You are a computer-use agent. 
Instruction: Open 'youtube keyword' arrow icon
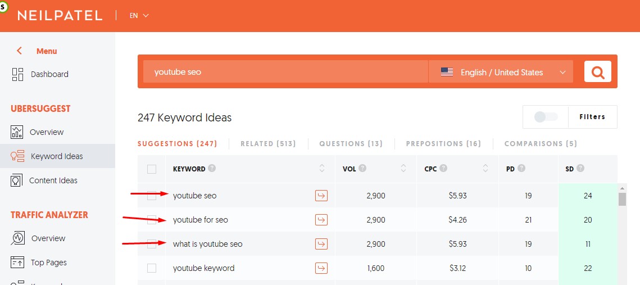pos(321,268)
